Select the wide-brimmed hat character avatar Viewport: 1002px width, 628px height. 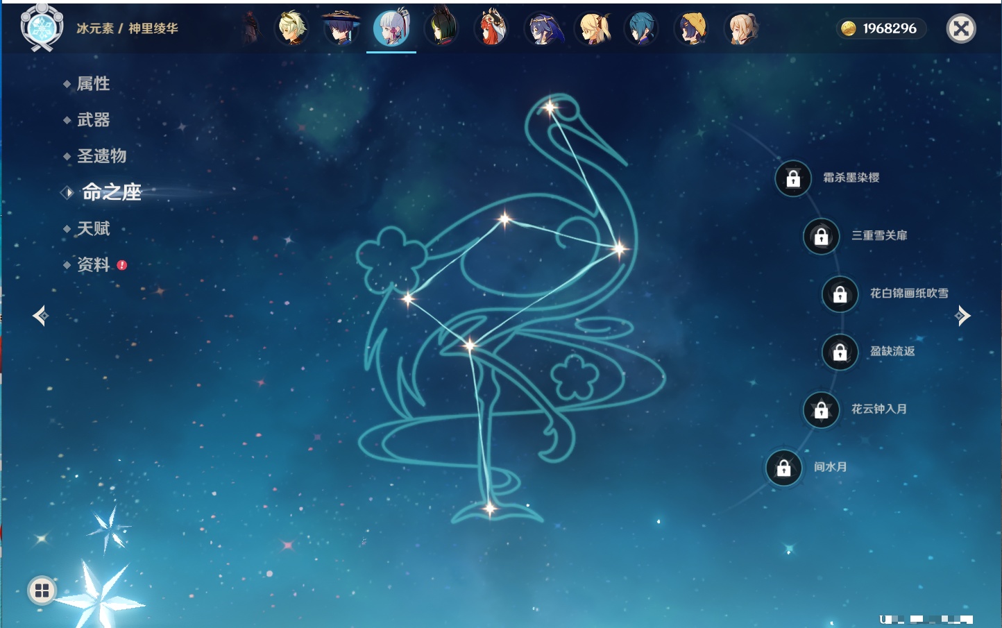[x=341, y=28]
